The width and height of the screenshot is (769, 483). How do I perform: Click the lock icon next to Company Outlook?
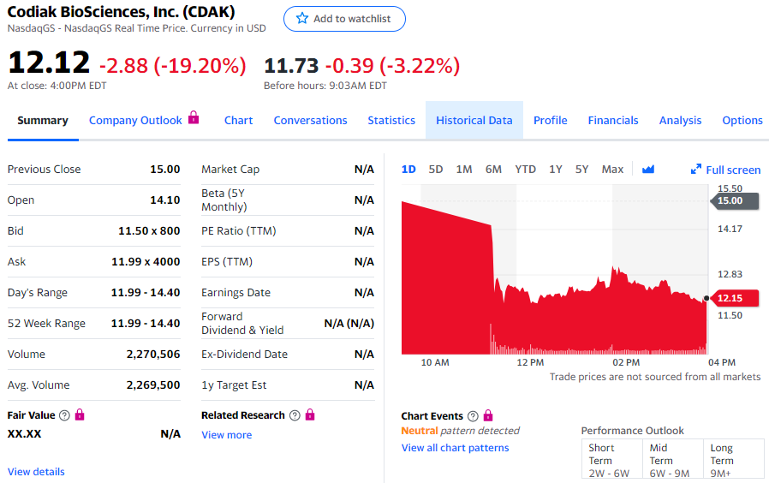pos(194,117)
